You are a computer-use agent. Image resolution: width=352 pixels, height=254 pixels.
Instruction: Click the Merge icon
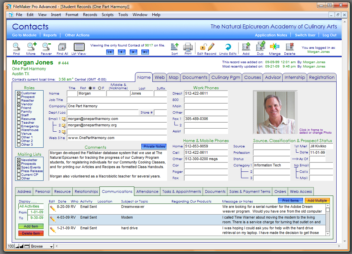(275, 47)
